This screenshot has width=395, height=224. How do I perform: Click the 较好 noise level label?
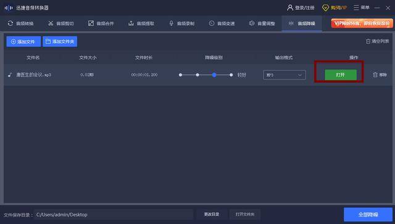point(241,75)
